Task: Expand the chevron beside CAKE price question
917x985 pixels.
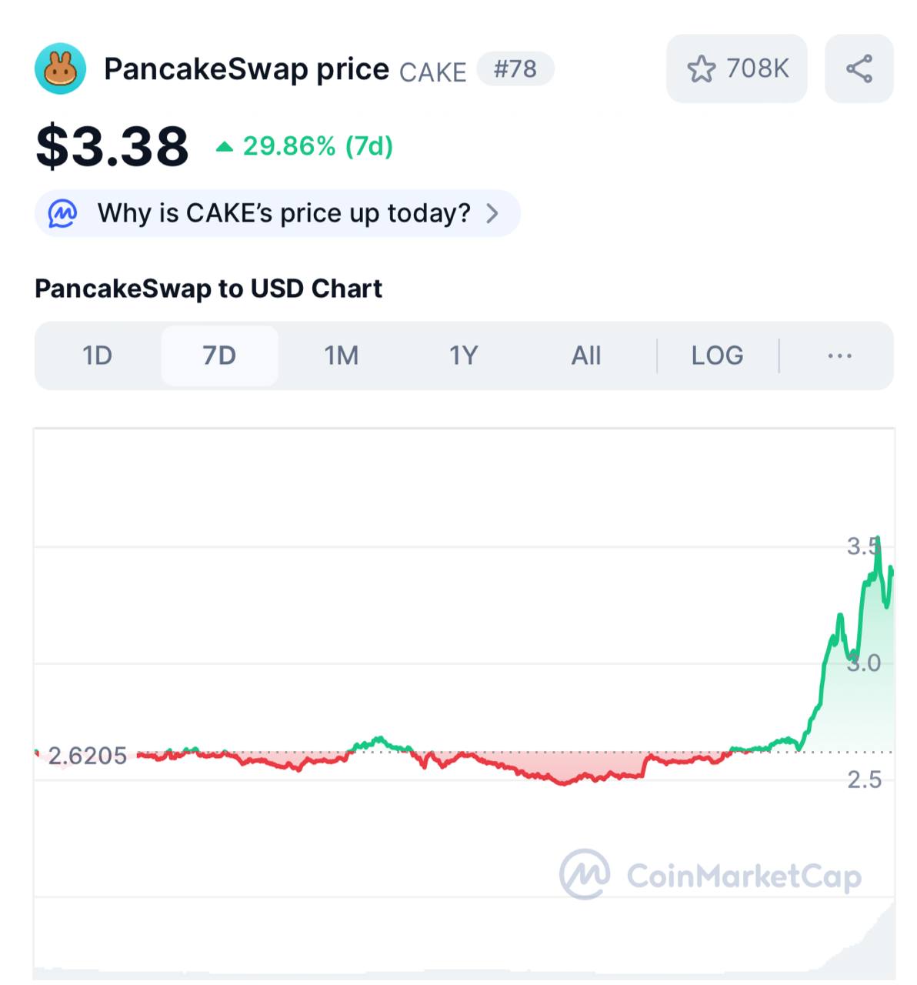Action: [492, 213]
